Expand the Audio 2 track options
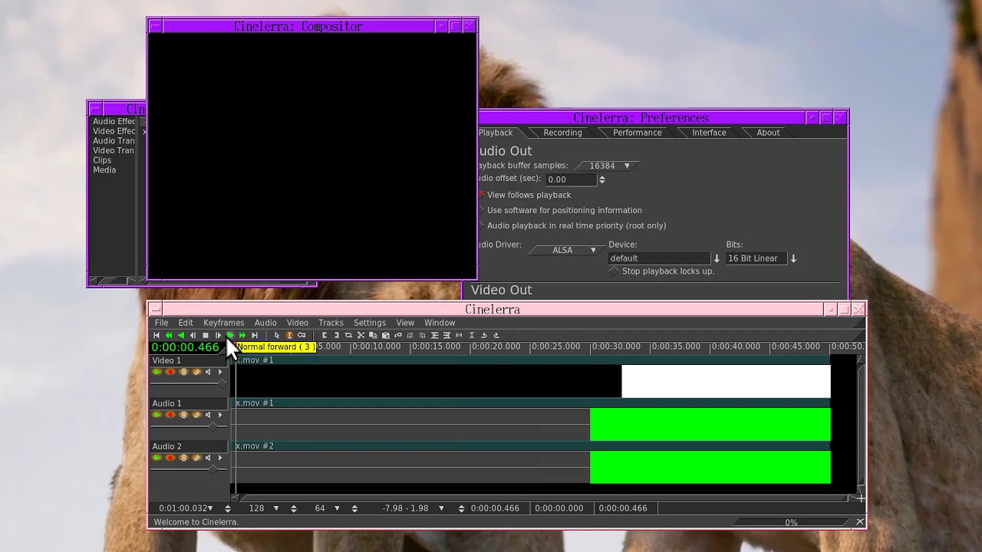982x552 pixels. [x=220, y=458]
